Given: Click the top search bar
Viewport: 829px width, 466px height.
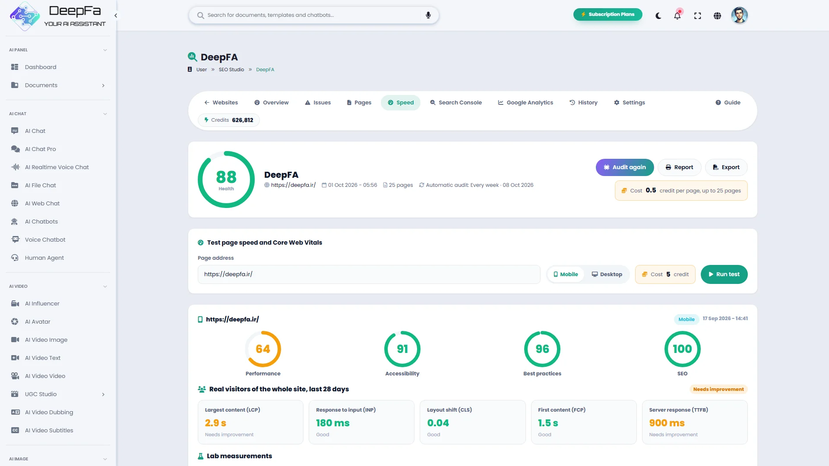Looking at the screenshot, I should tap(313, 15).
